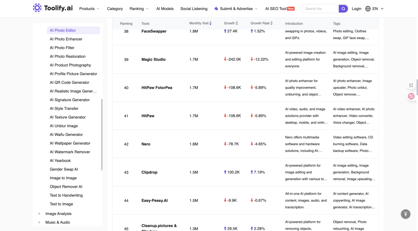Image resolution: width=418 pixels, height=231 pixels.
Task: Open the Clipdrop tool link
Action: pos(149,172)
